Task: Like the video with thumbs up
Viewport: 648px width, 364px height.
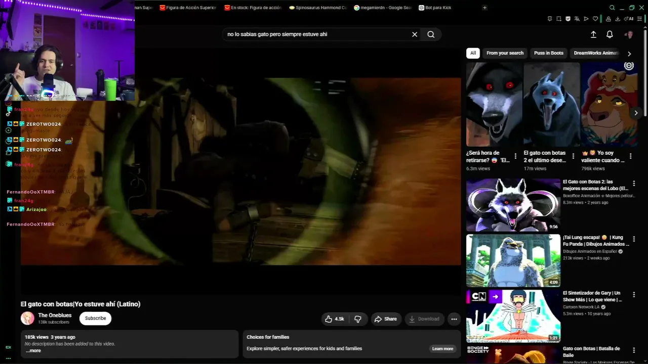Action: pyautogui.click(x=335, y=319)
